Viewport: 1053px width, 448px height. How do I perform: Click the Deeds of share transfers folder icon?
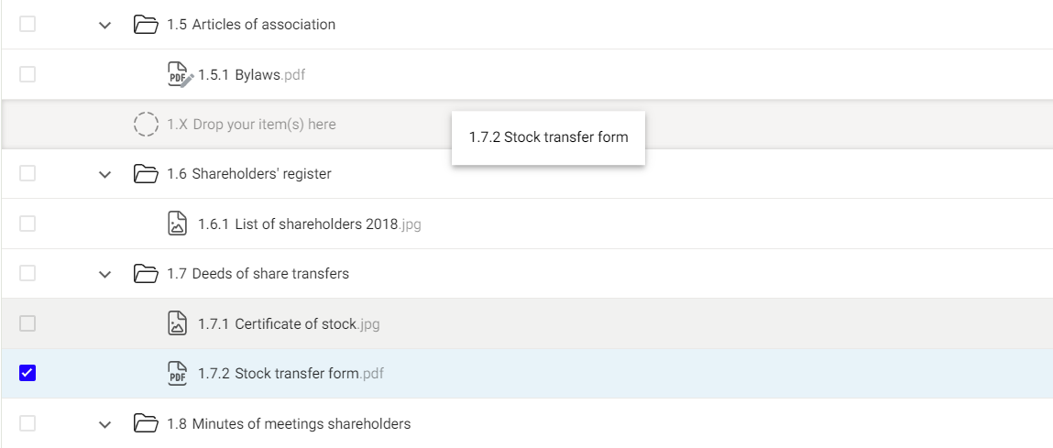pyautogui.click(x=147, y=273)
